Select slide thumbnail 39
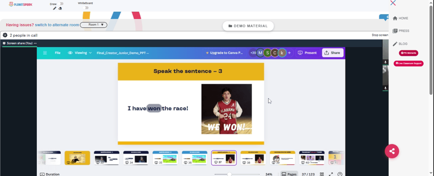 coord(283,158)
